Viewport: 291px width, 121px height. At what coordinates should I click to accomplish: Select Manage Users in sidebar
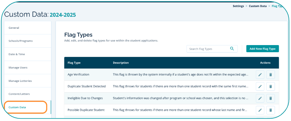[x=18, y=68]
